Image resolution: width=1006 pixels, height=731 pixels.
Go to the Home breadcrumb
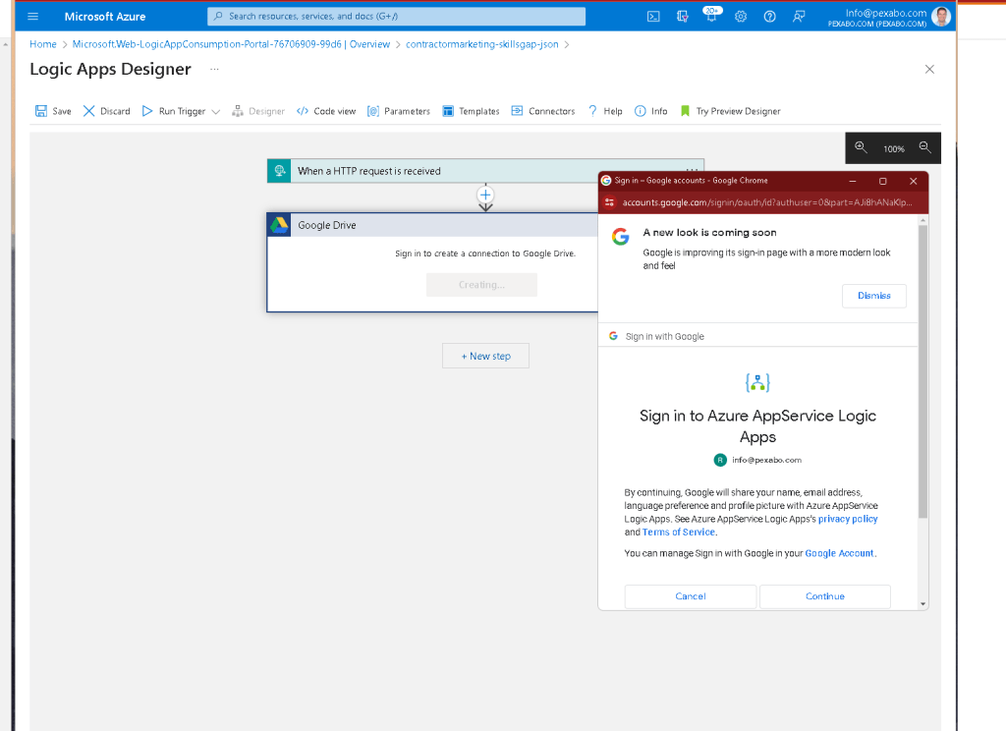click(x=43, y=44)
